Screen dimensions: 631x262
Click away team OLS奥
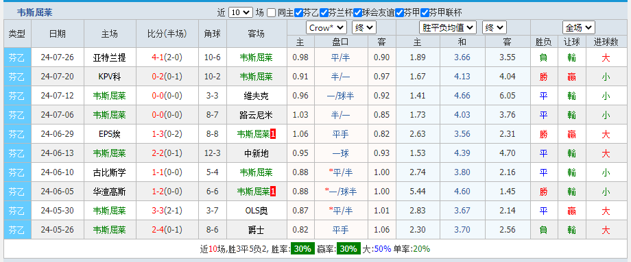(x=256, y=211)
